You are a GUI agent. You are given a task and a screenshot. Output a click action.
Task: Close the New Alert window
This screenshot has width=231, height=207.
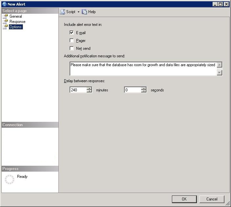coord(226,4)
